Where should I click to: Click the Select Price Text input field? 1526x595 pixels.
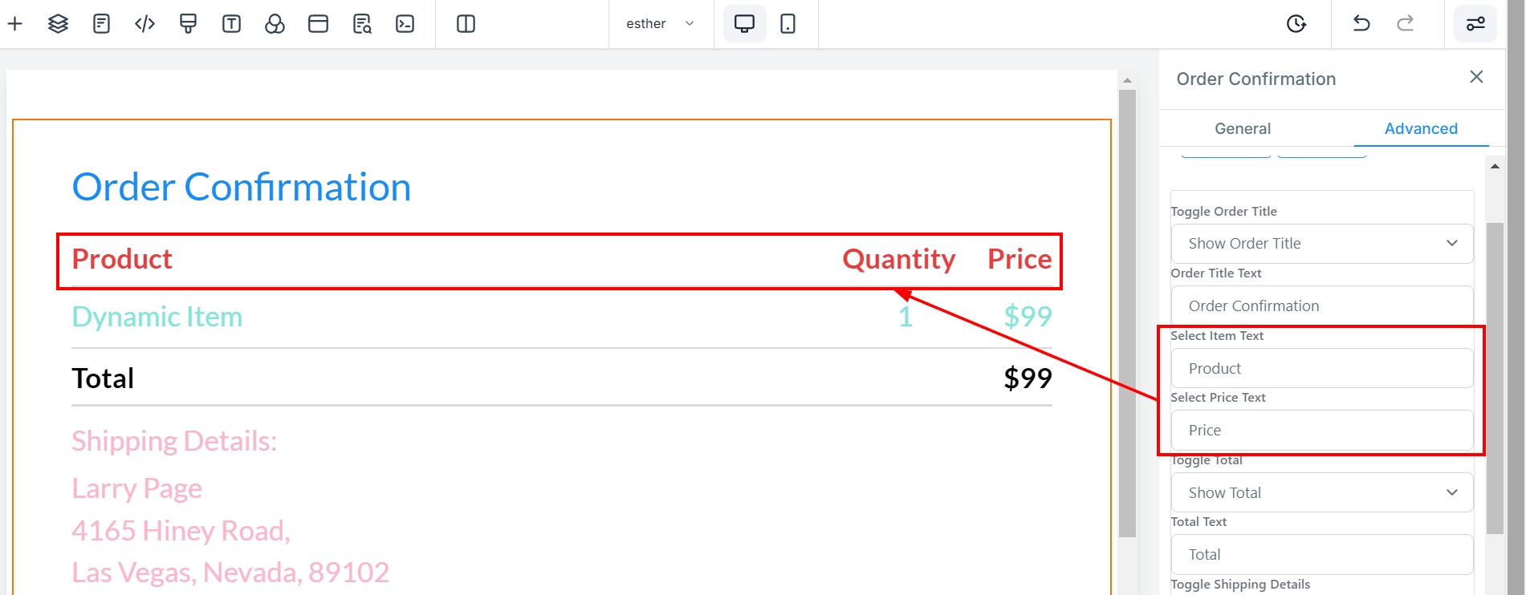tap(1322, 431)
